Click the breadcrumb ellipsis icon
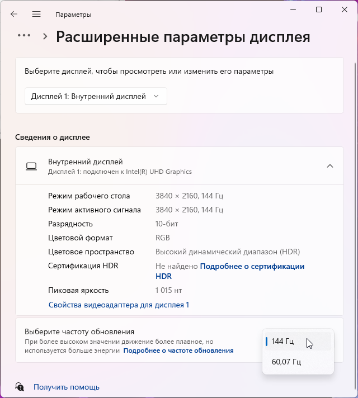 click(24, 35)
